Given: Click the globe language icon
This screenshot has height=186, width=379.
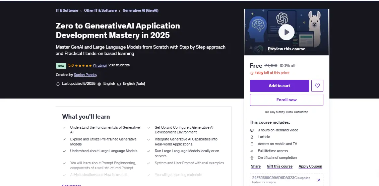Looking at the screenshot, I should pos(99,84).
